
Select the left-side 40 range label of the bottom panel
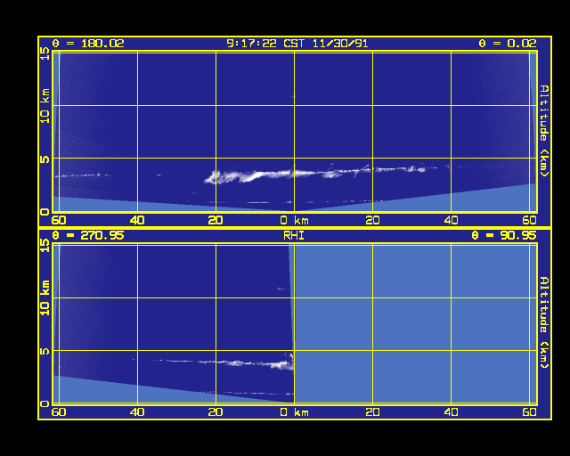[x=137, y=412]
